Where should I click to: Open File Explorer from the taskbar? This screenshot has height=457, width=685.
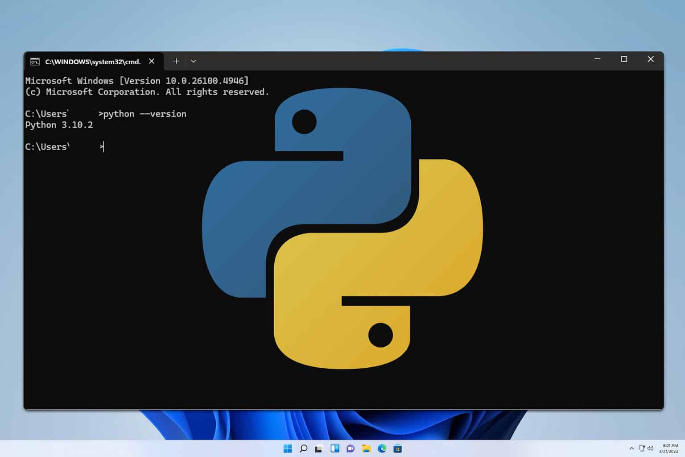[366, 449]
